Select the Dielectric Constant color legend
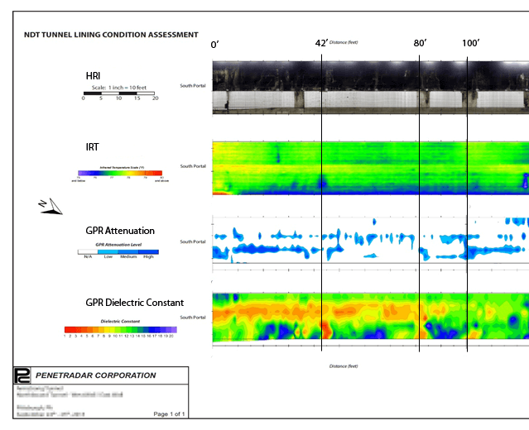This screenshot has width=529, height=430. coord(120,330)
